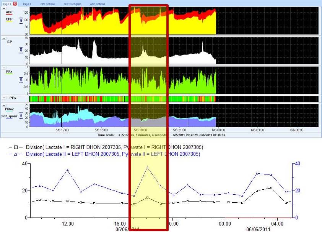Screen dimensions: 322x232
Task: Close the Page 1 tab
Action: point(15,3)
